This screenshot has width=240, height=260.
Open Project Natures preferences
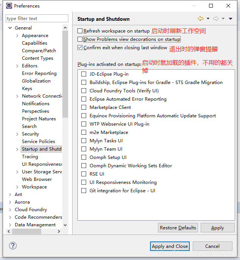click(x=39, y=119)
